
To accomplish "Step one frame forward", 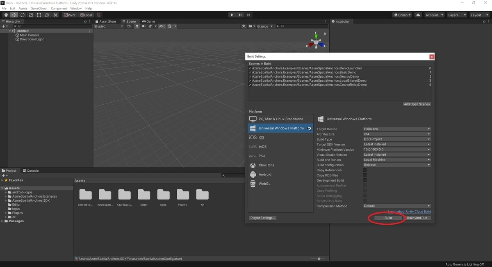I will tap(248, 15).
